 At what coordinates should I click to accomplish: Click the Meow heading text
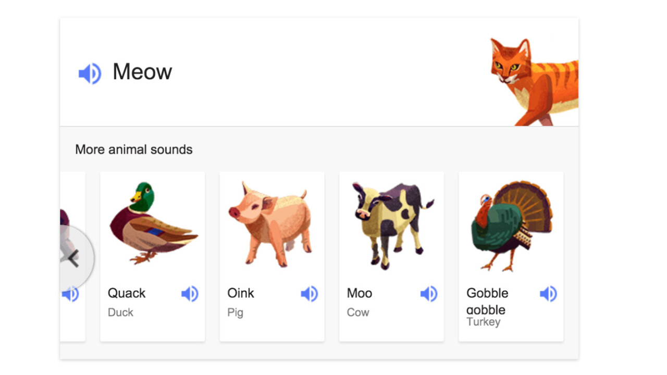click(x=142, y=72)
